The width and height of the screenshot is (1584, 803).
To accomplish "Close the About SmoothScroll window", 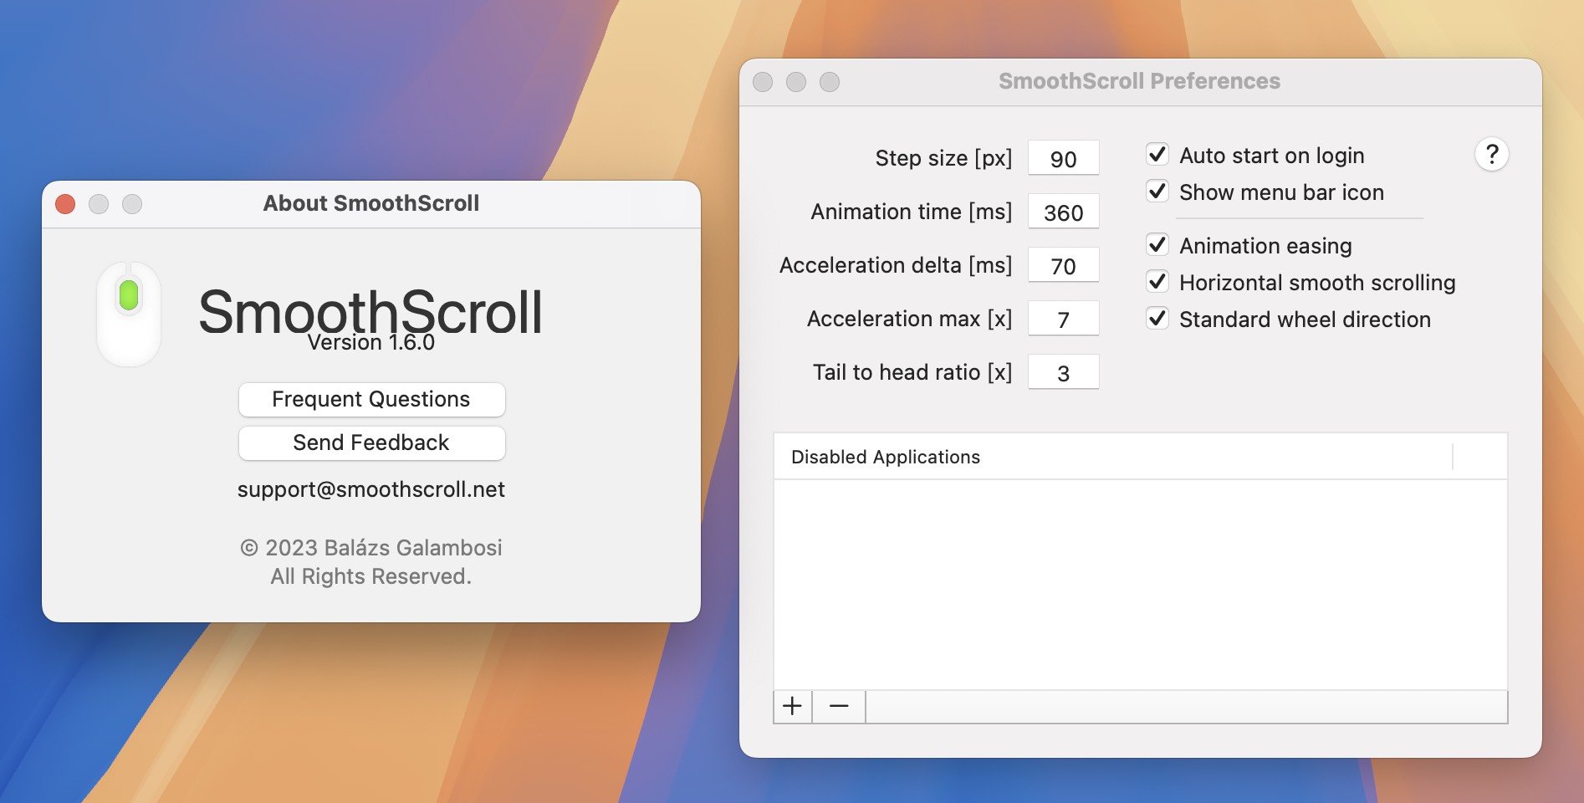I will point(65,204).
